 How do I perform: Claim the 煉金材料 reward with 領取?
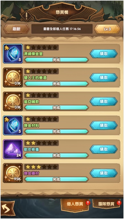104,125
